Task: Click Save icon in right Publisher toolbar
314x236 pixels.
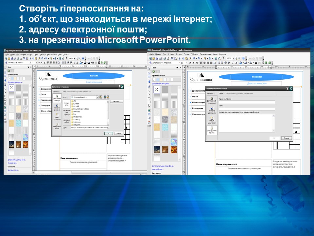Action: pos(157,58)
